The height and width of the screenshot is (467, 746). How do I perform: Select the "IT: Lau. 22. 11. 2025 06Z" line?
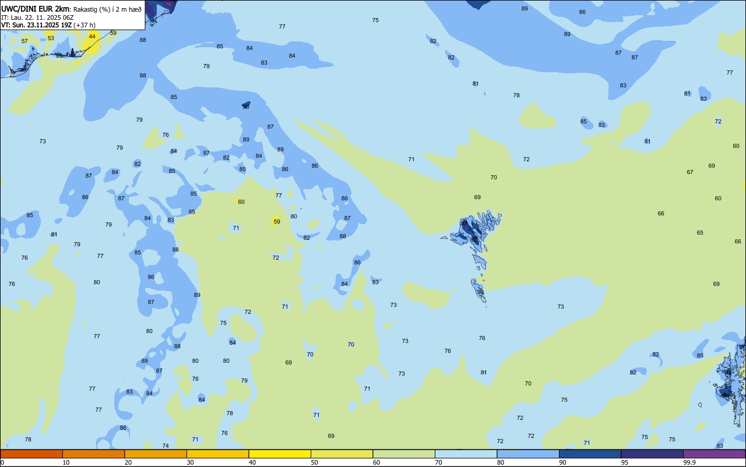pos(37,17)
